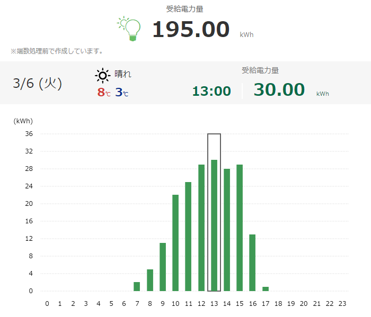The image size is (371, 317).
Task: Select the 9 o'clock bar
Action: pos(163,267)
